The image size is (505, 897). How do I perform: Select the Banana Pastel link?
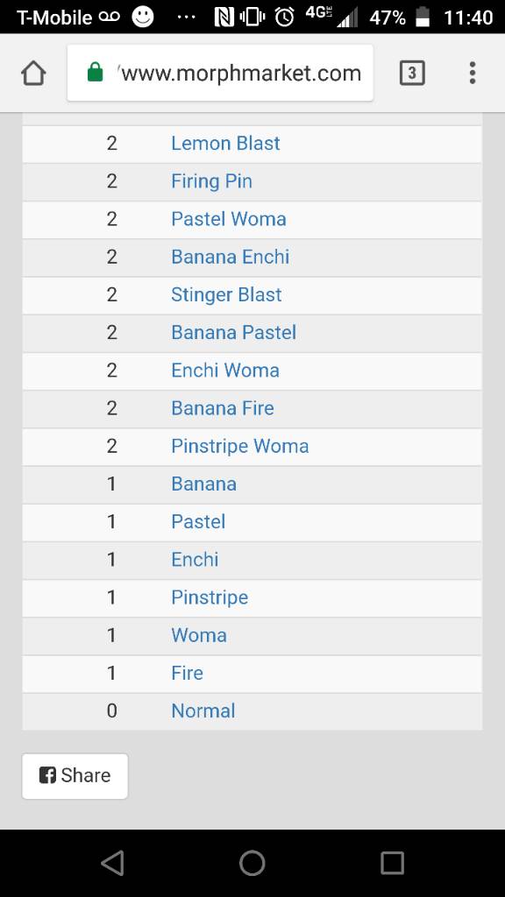pos(233,332)
